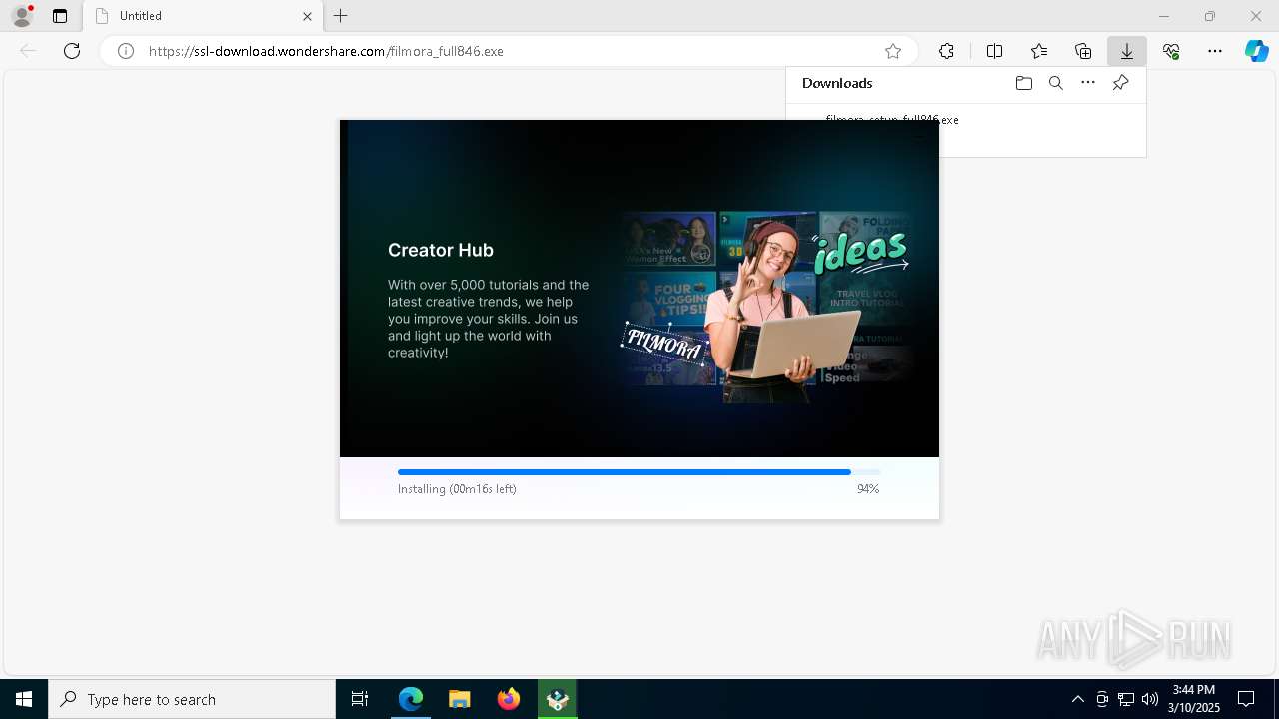
Task: Open Collections icon
Action: pos(1083,51)
